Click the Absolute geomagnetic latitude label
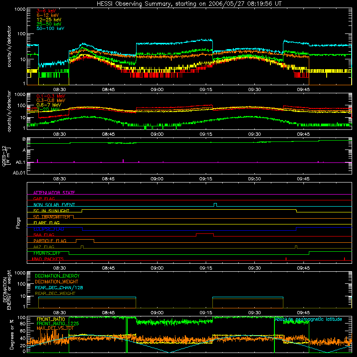 (x=308, y=319)
